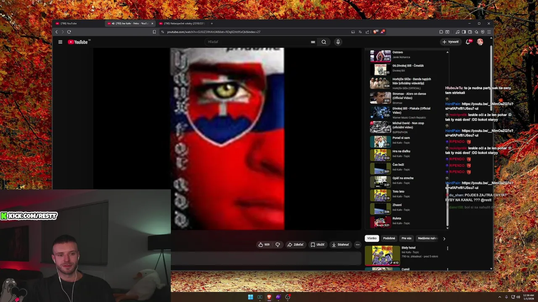
Task: Open the Windows Start menu
Action: pos(251,297)
